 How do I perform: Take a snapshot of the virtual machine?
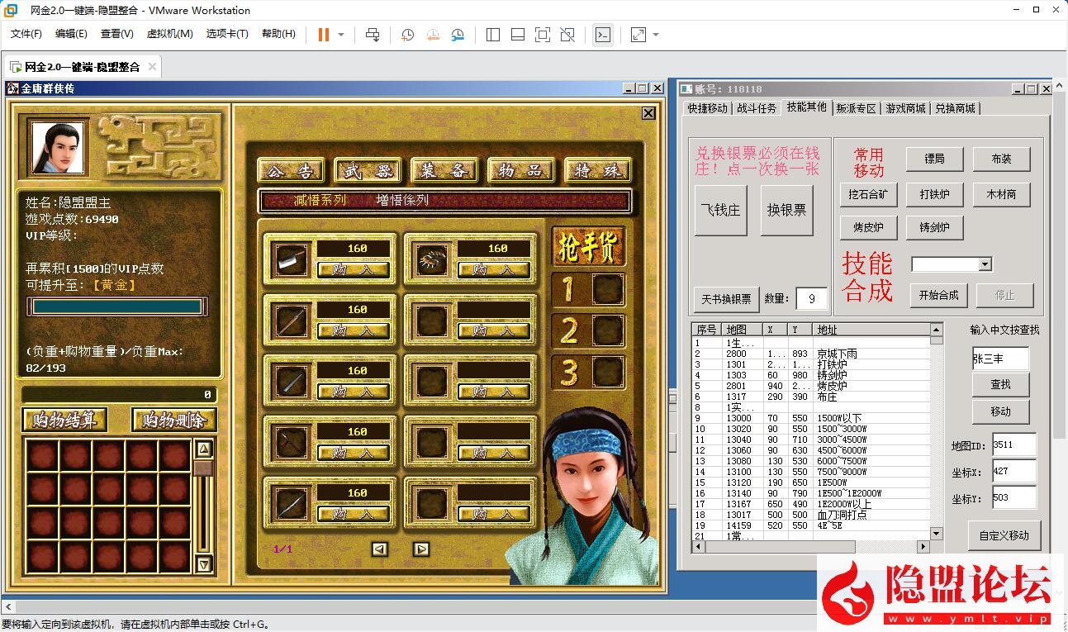tap(406, 35)
